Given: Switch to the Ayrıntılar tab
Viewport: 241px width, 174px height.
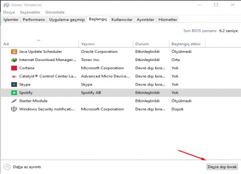Looking at the screenshot, I should click(x=146, y=20).
